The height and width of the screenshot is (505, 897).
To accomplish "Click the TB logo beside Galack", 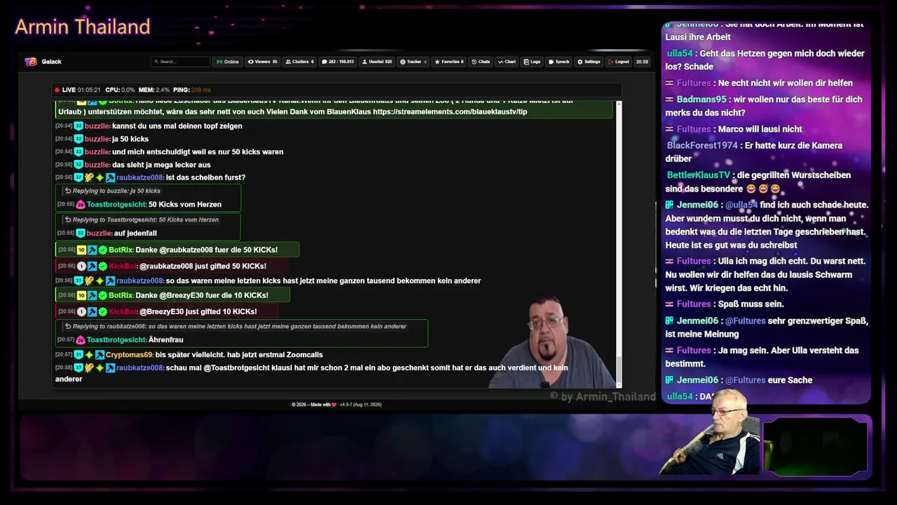I will pyautogui.click(x=31, y=62).
